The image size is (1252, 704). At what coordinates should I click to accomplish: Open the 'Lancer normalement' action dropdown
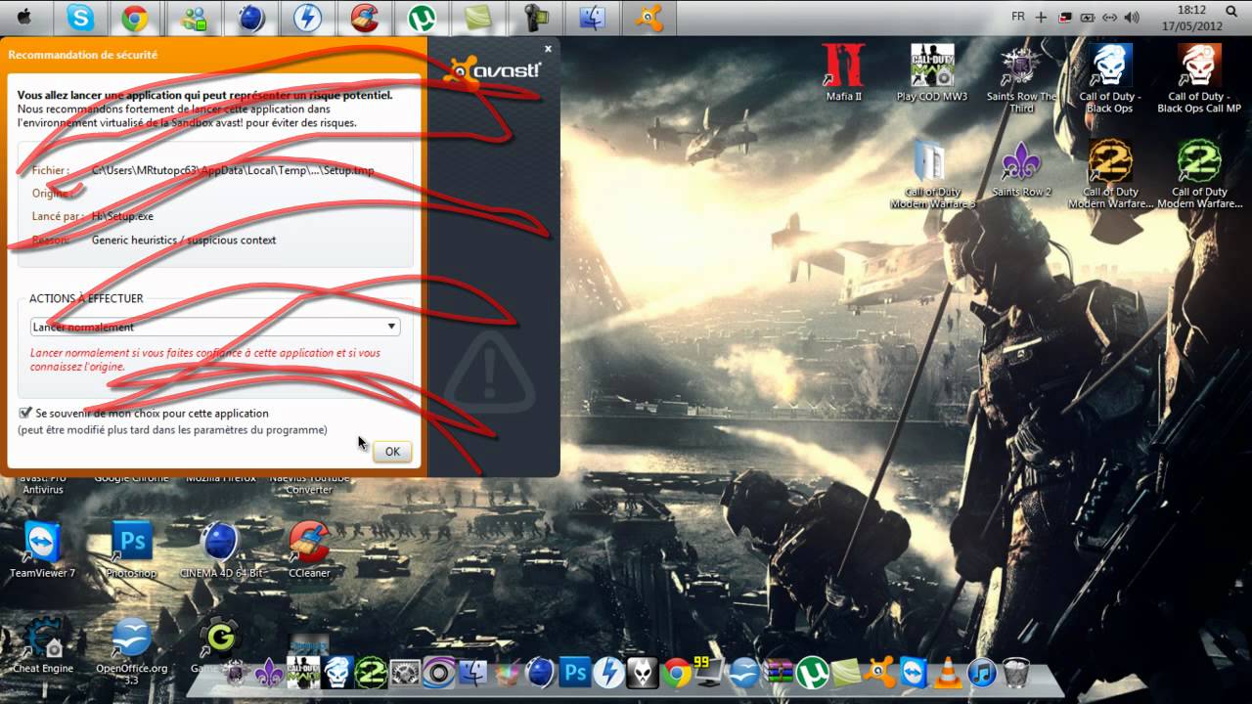point(215,327)
